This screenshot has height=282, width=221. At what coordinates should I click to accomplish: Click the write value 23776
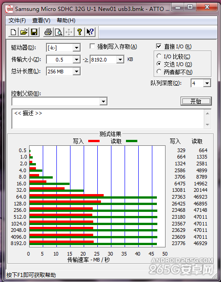pos(178,243)
